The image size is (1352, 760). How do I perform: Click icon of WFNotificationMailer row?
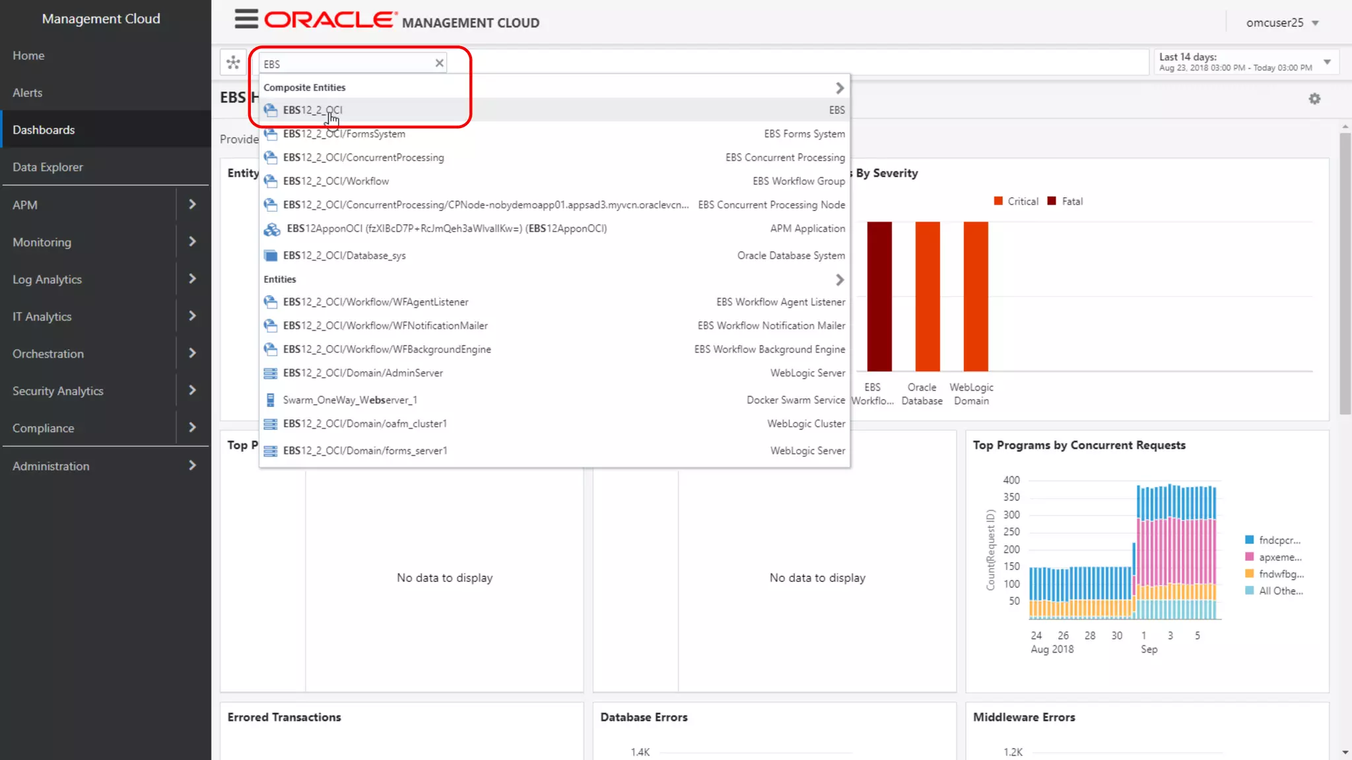[x=271, y=326]
